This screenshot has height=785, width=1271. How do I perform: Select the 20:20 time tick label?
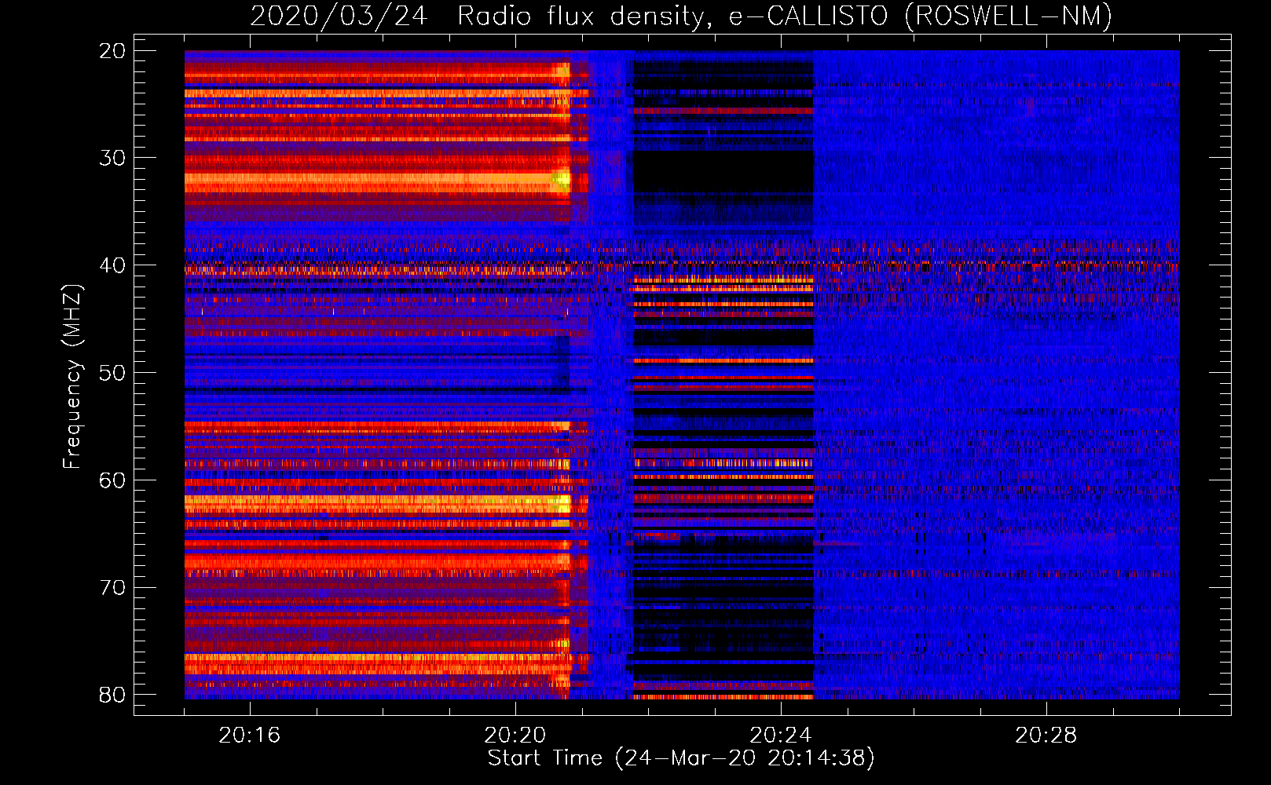515,736
